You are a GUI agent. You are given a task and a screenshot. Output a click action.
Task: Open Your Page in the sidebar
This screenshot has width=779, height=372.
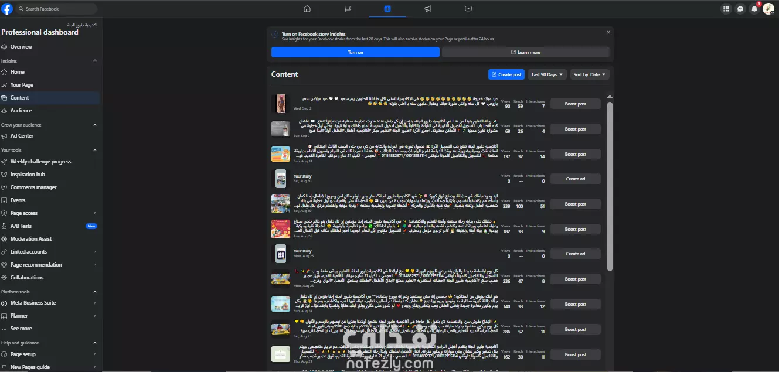point(50,85)
